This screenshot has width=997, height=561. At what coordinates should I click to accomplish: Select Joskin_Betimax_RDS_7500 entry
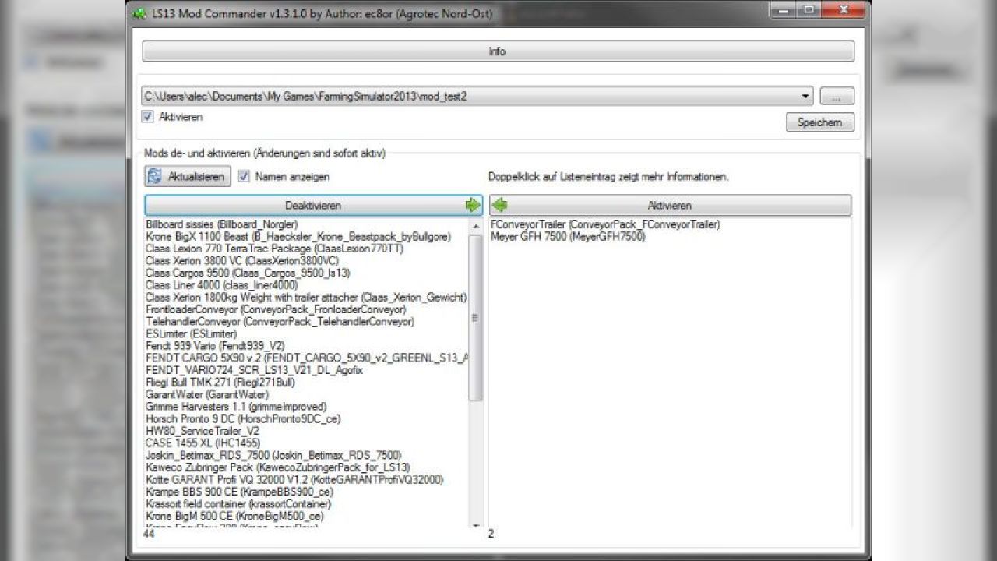click(273, 455)
